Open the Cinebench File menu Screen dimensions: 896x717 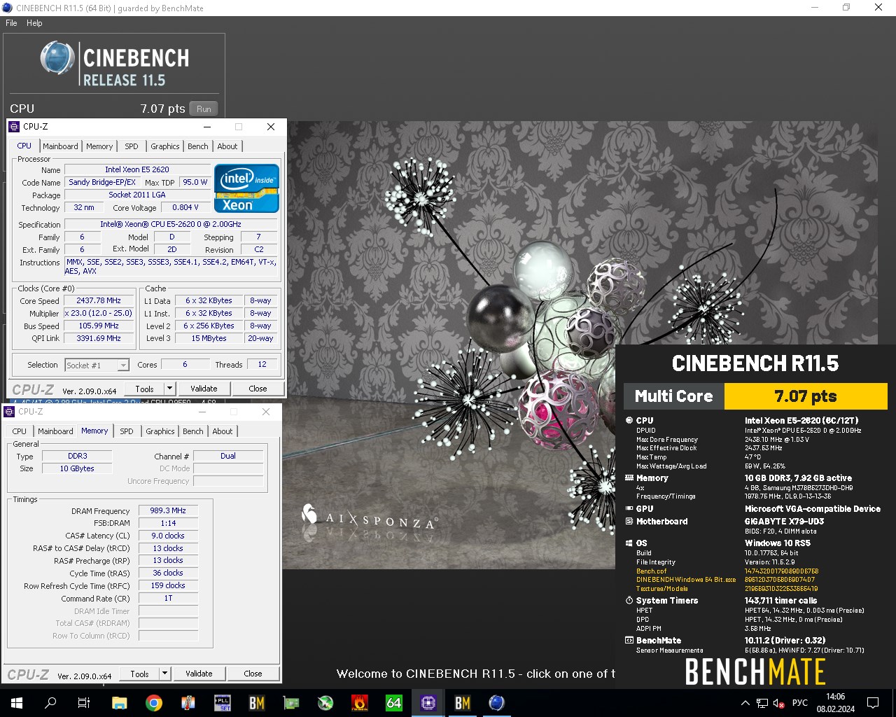point(11,23)
